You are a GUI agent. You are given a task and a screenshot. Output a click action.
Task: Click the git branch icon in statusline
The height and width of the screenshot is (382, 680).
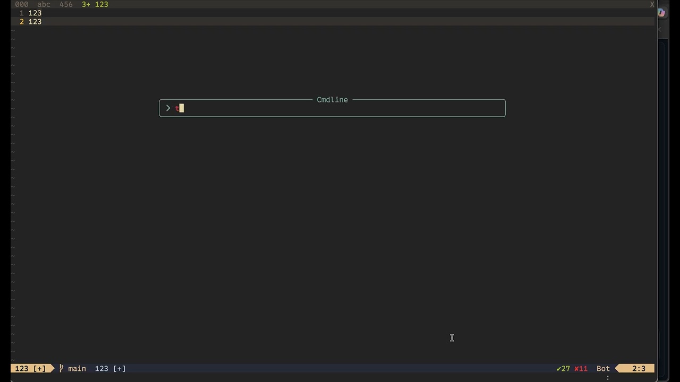click(61, 368)
